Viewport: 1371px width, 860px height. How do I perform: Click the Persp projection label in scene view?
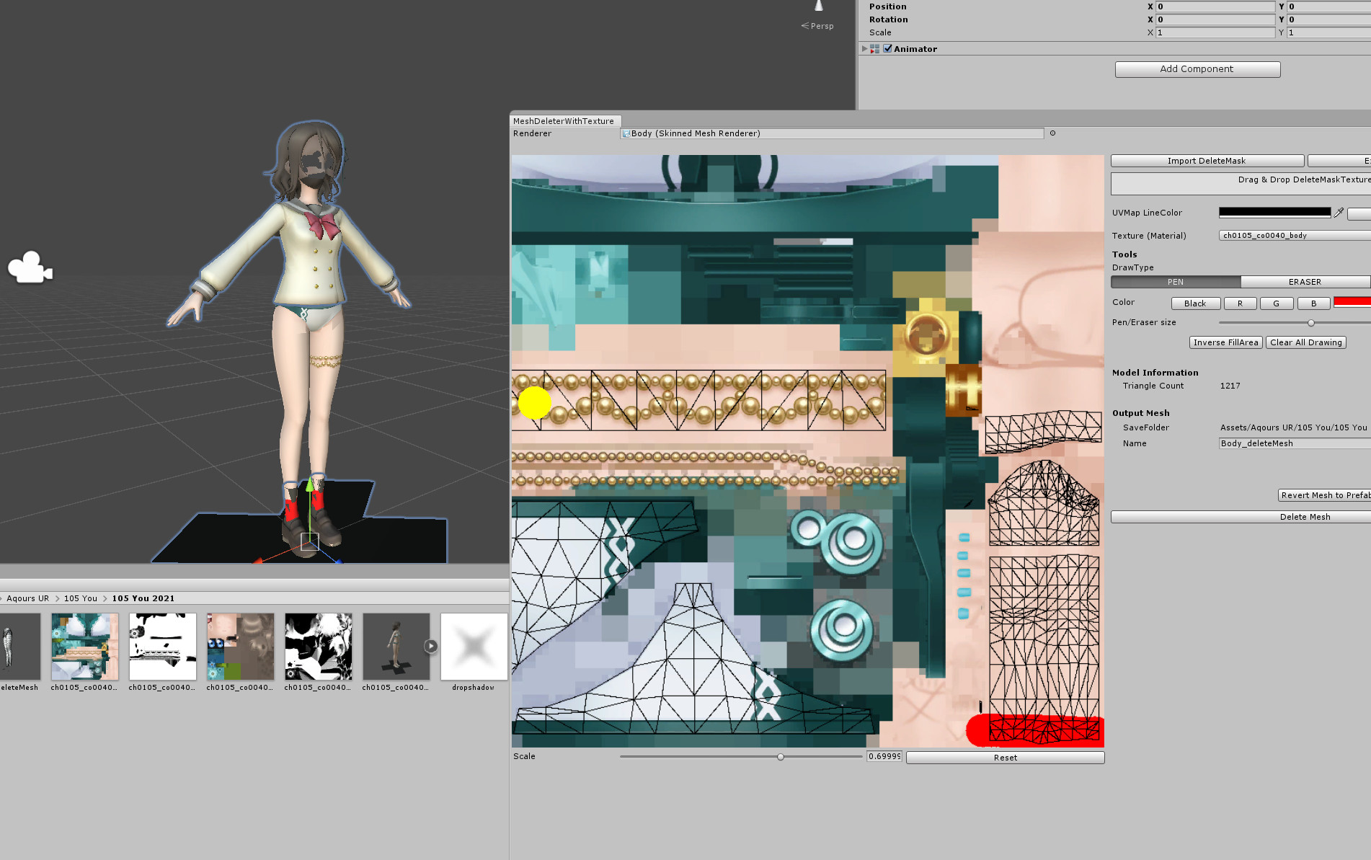821,26
